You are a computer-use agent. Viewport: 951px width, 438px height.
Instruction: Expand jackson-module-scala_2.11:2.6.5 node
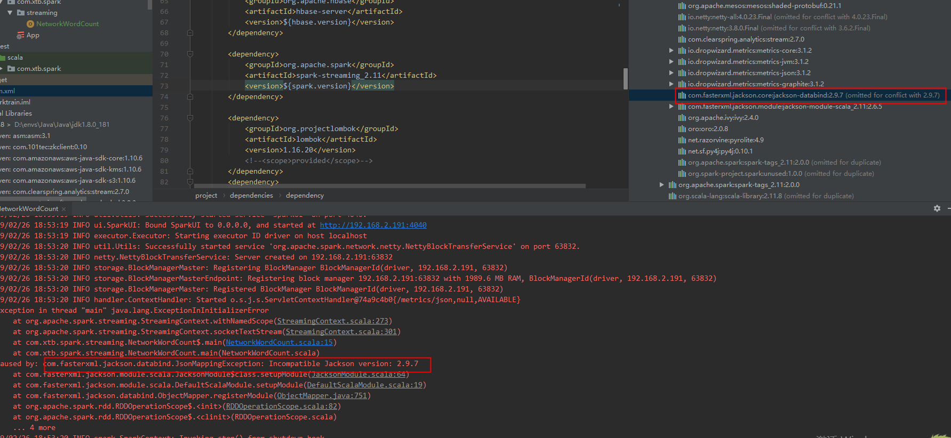point(672,107)
